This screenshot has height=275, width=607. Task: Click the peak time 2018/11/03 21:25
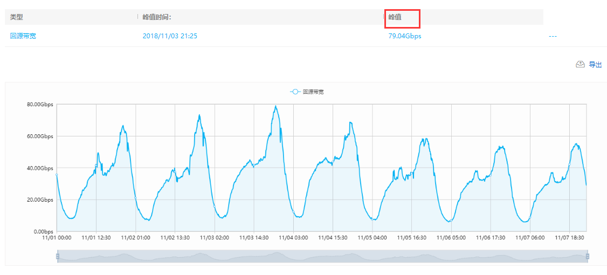[170, 36]
